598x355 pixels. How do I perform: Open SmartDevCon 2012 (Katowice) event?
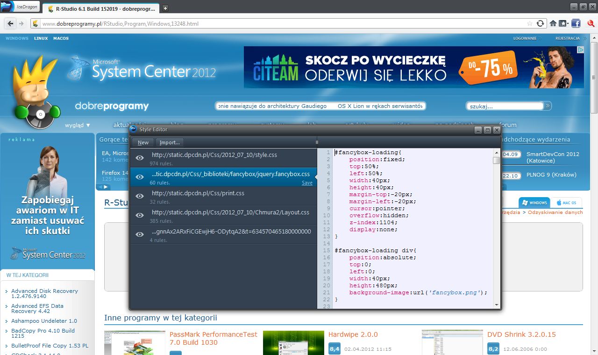point(553,157)
